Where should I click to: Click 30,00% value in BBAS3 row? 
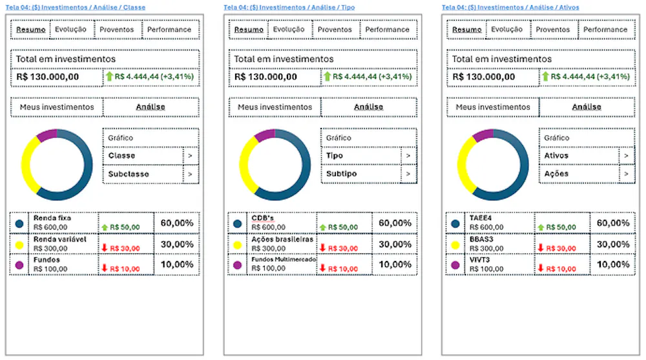pos(613,244)
